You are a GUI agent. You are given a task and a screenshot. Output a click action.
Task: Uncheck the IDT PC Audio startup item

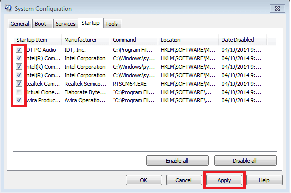[19, 50]
